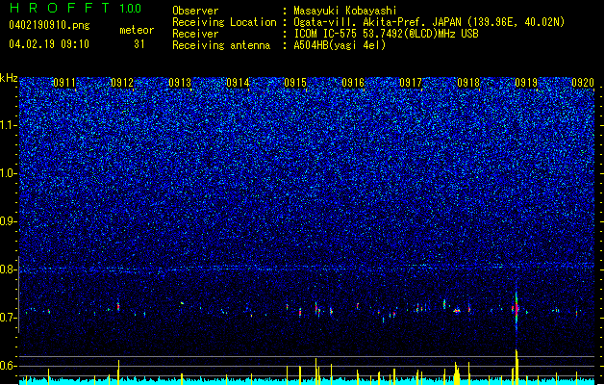Click the meteor count value 31
Image resolution: width=605 pixels, height=385 pixels.
[x=139, y=44]
